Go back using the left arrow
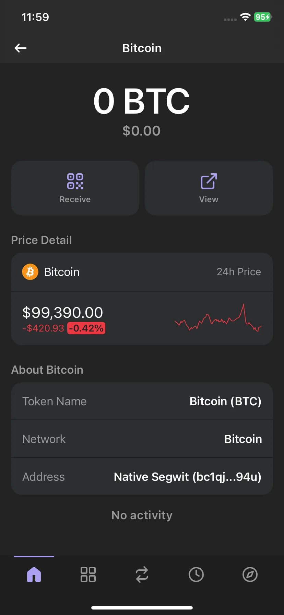The image size is (284, 615). pos(21,48)
